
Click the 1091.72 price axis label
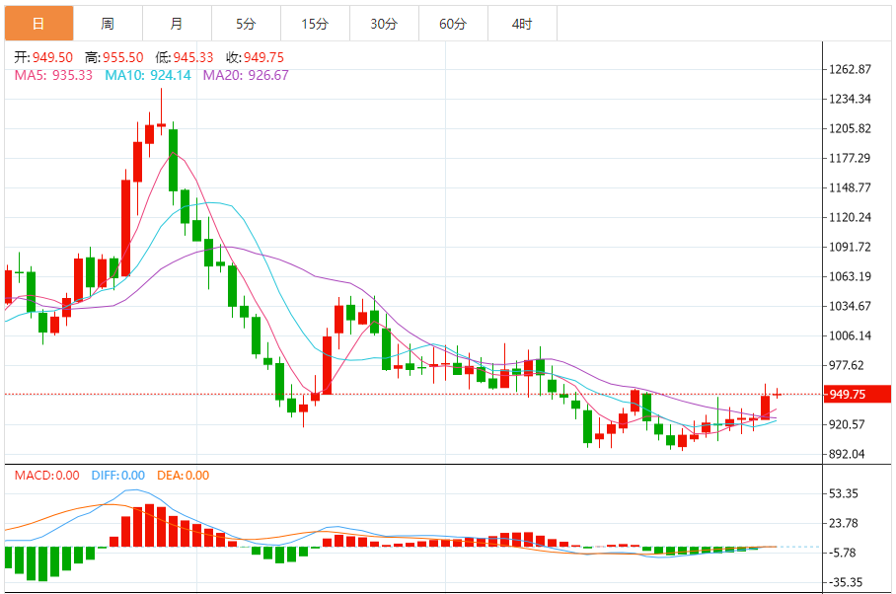tap(850, 247)
